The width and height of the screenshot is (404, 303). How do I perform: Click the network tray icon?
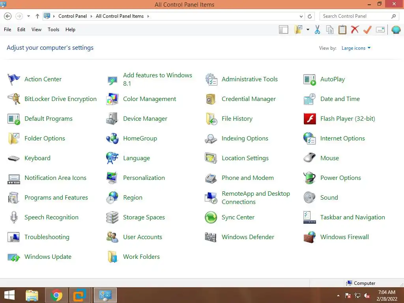click(x=357, y=296)
